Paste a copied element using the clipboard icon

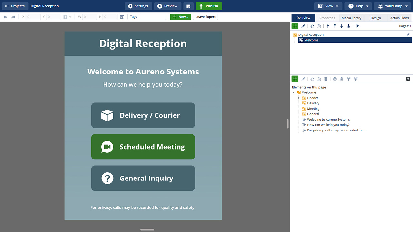[319, 79]
